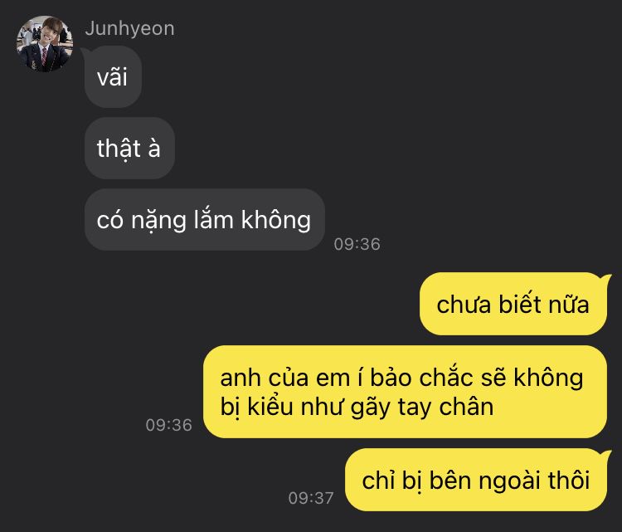Screen dimensions: 622x532
Task: Tap the long "anh của em í" message
Action: click(x=405, y=392)
